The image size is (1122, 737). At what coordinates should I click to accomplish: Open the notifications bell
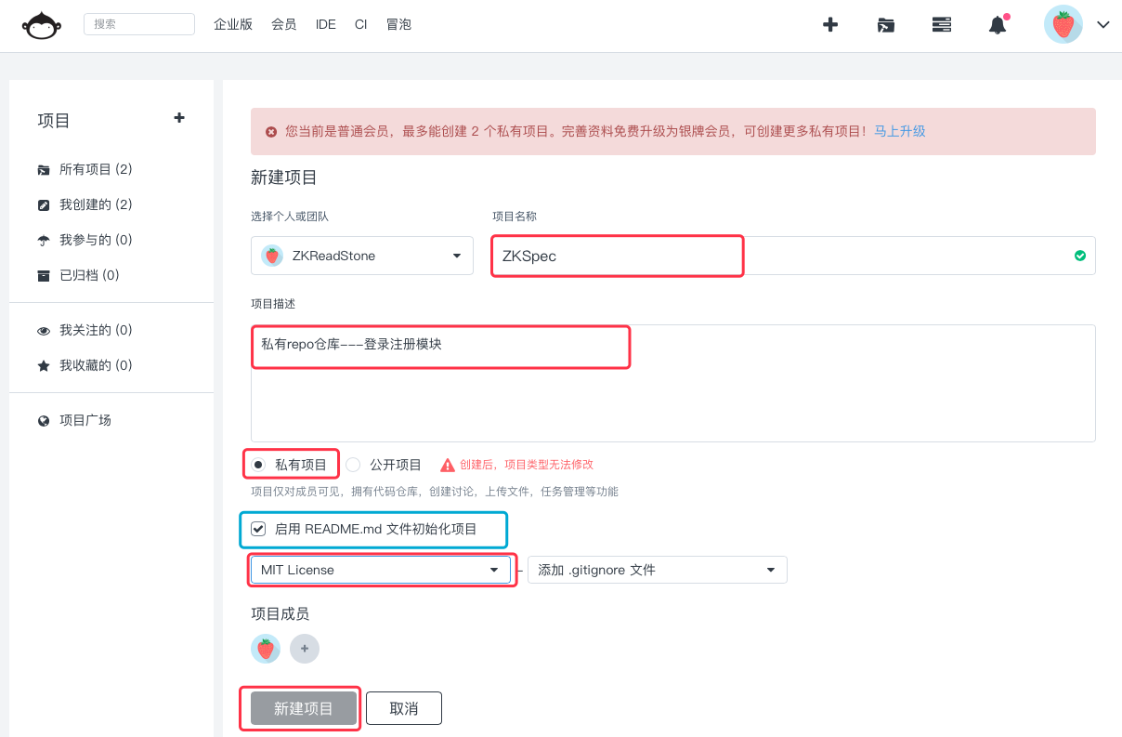(998, 24)
